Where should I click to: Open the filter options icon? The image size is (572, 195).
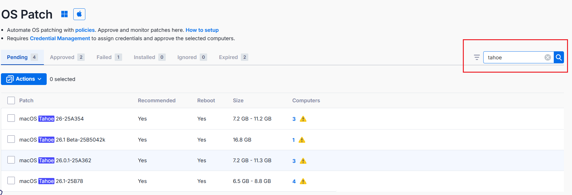[477, 57]
